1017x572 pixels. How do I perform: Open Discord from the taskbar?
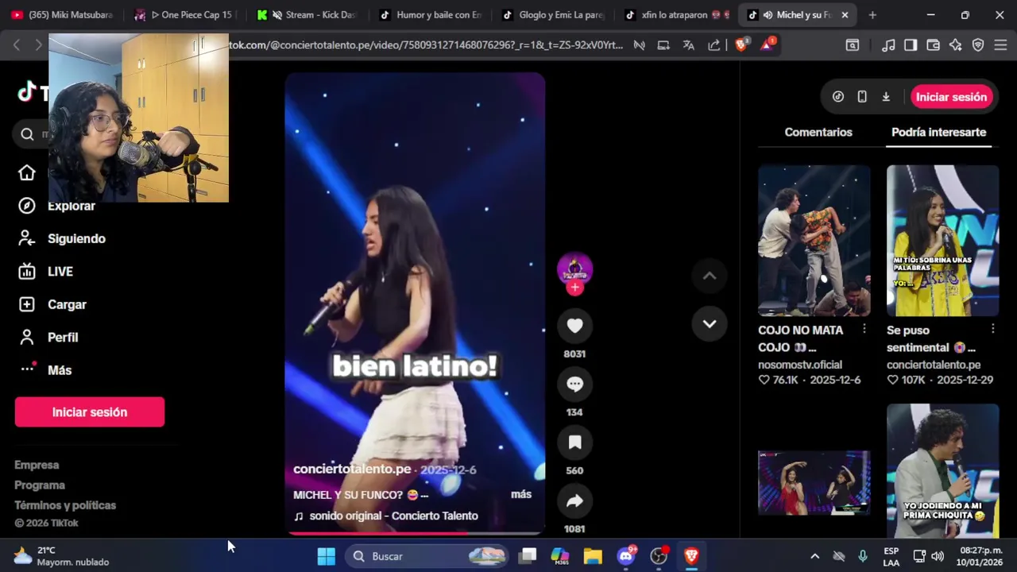point(626,556)
